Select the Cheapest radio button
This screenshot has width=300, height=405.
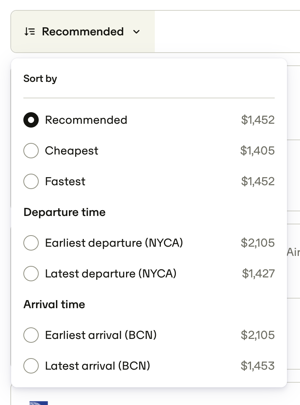pos(31,151)
